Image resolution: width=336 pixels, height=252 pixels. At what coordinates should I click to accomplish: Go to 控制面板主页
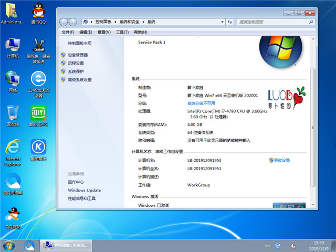click(x=80, y=43)
